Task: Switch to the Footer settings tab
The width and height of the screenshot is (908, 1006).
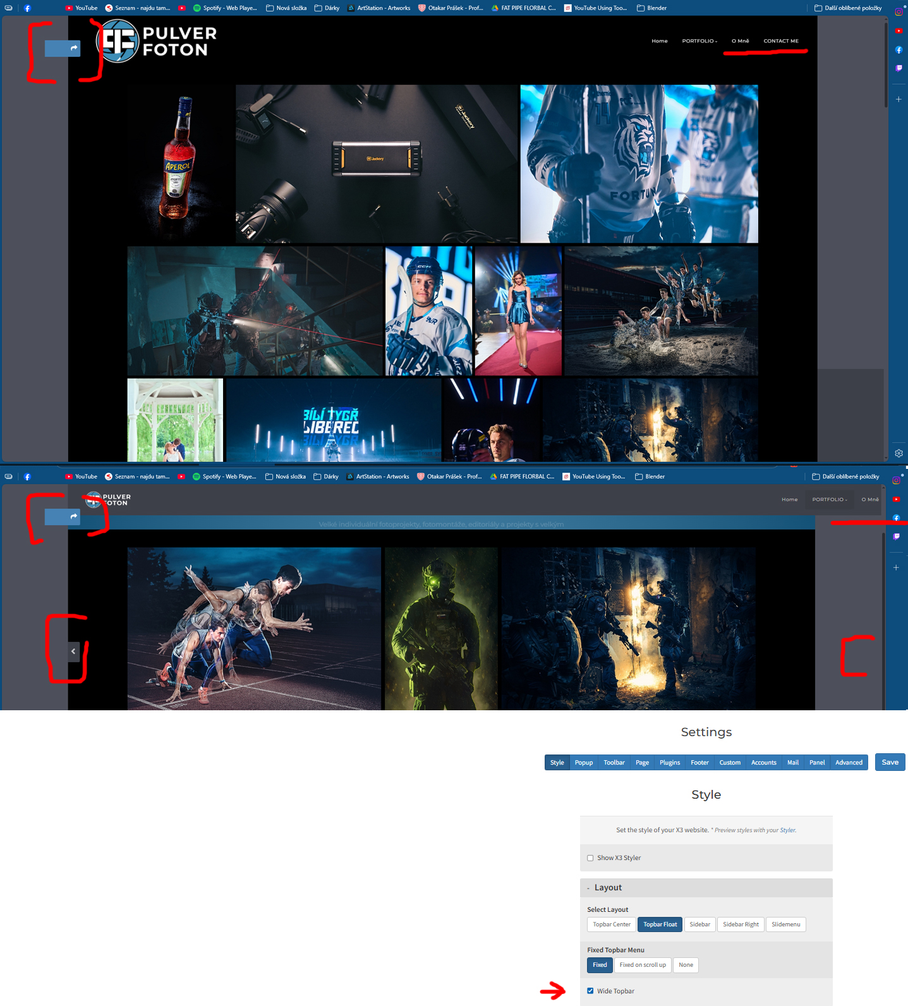Action: pos(699,763)
